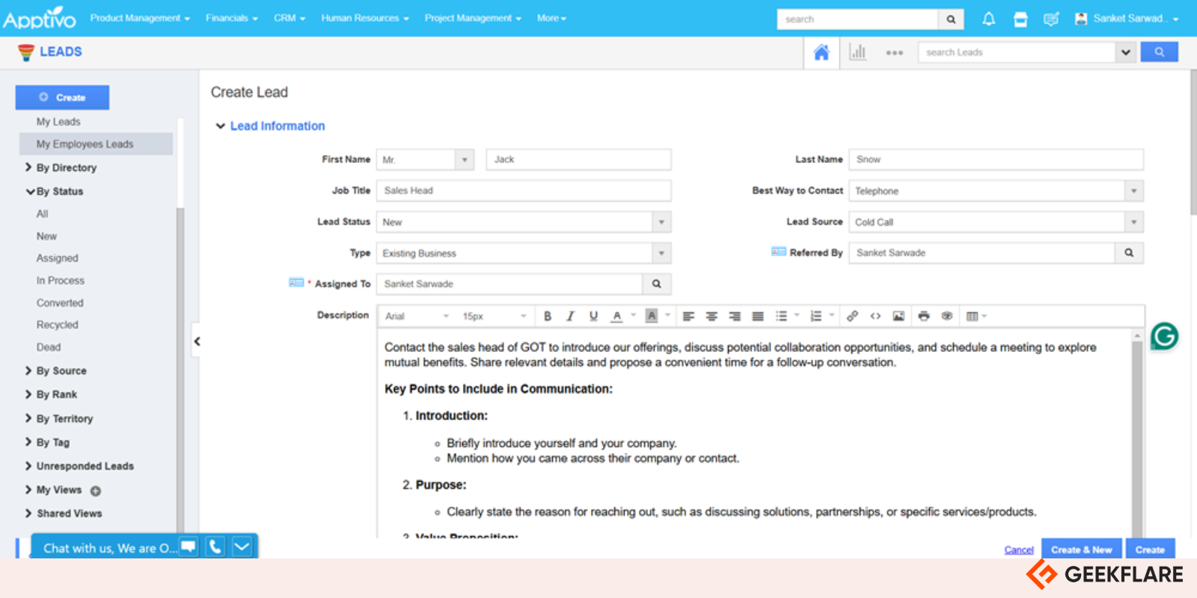
Task: Expand the By Territory tree item
Action: [28, 419]
